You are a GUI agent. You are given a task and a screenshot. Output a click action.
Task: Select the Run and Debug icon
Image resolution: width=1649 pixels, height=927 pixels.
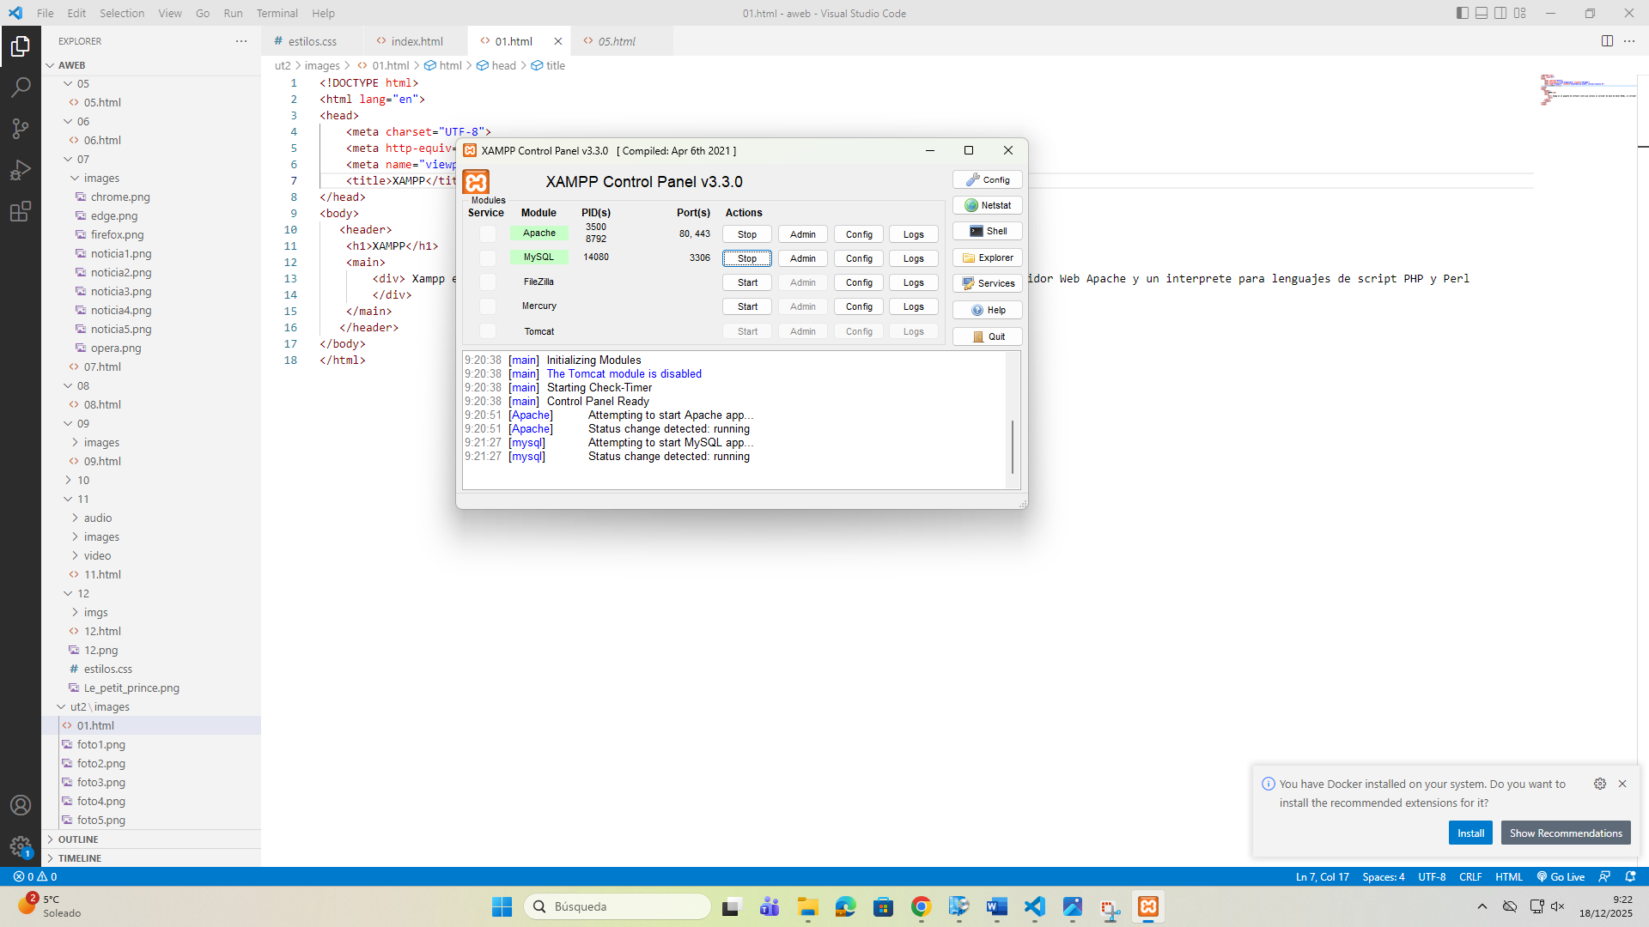21,170
